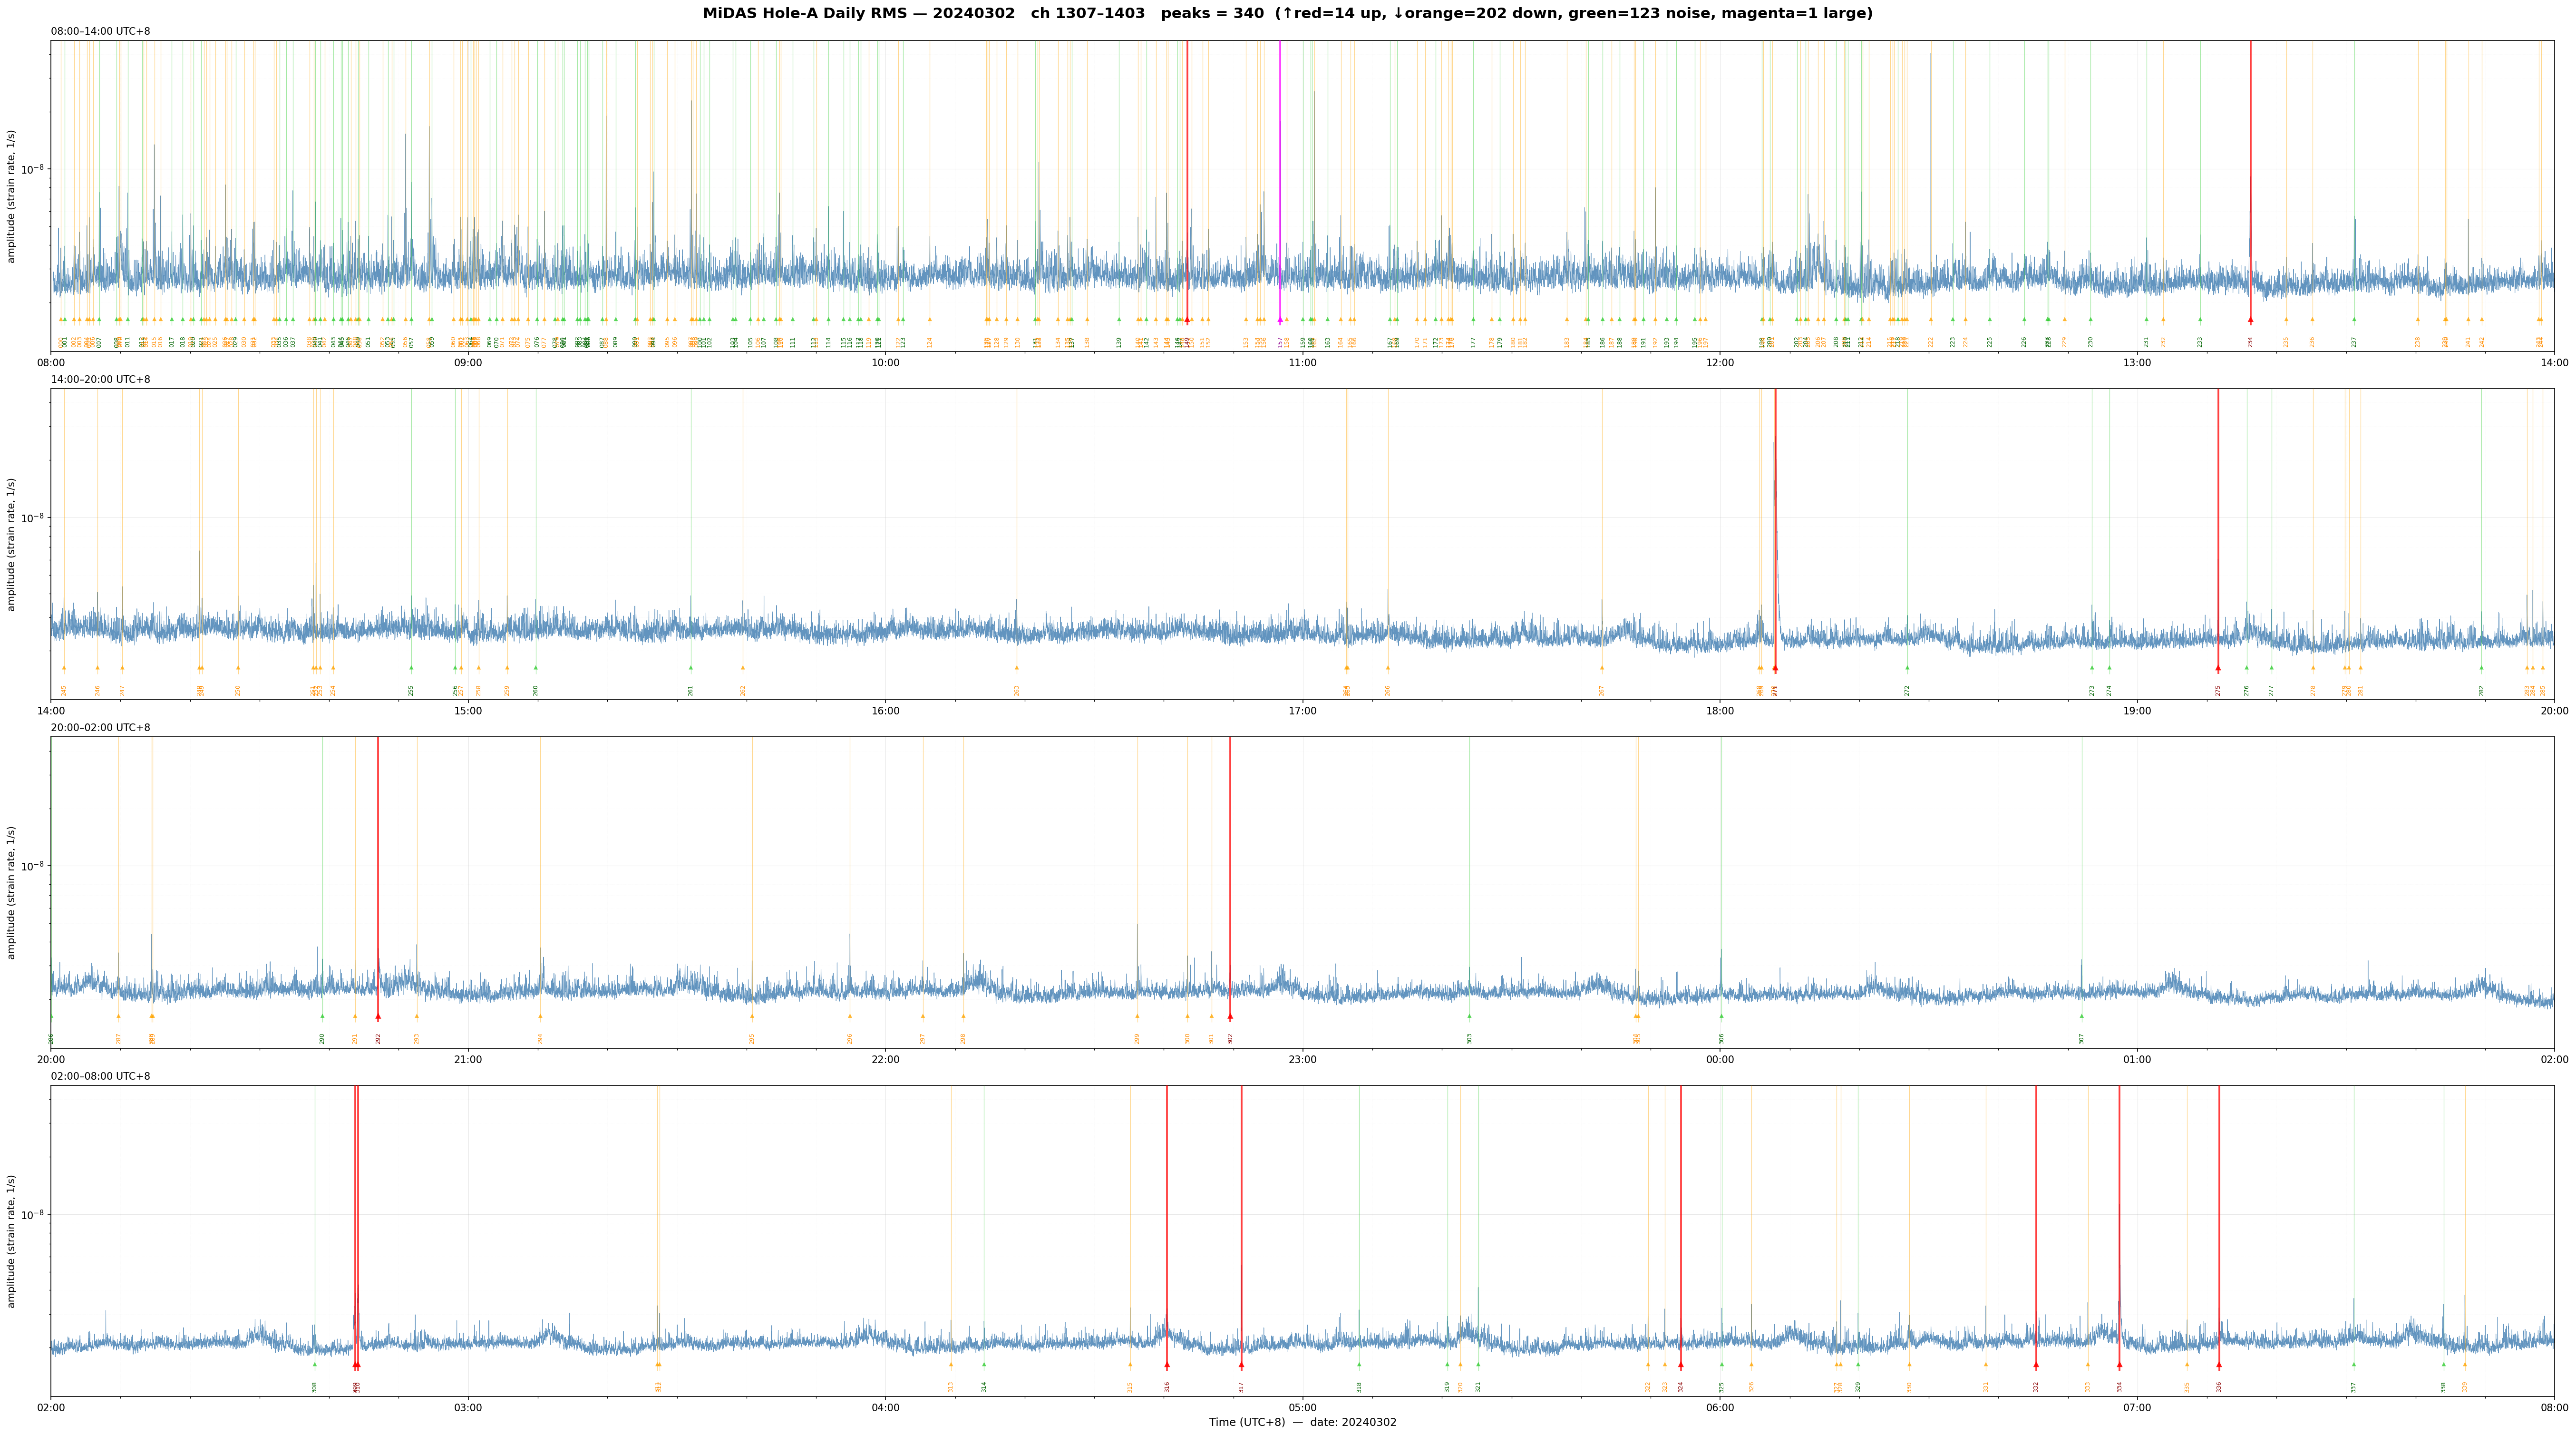Click the green noise marker labeled 325

pos(1722,1364)
